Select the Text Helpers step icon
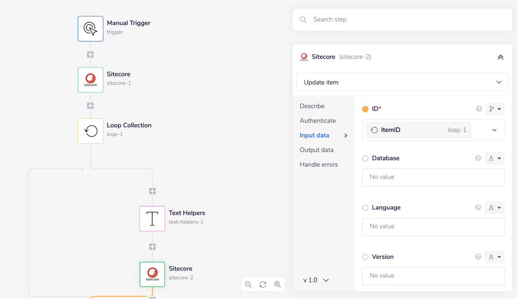The height and width of the screenshot is (299, 518). [152, 218]
